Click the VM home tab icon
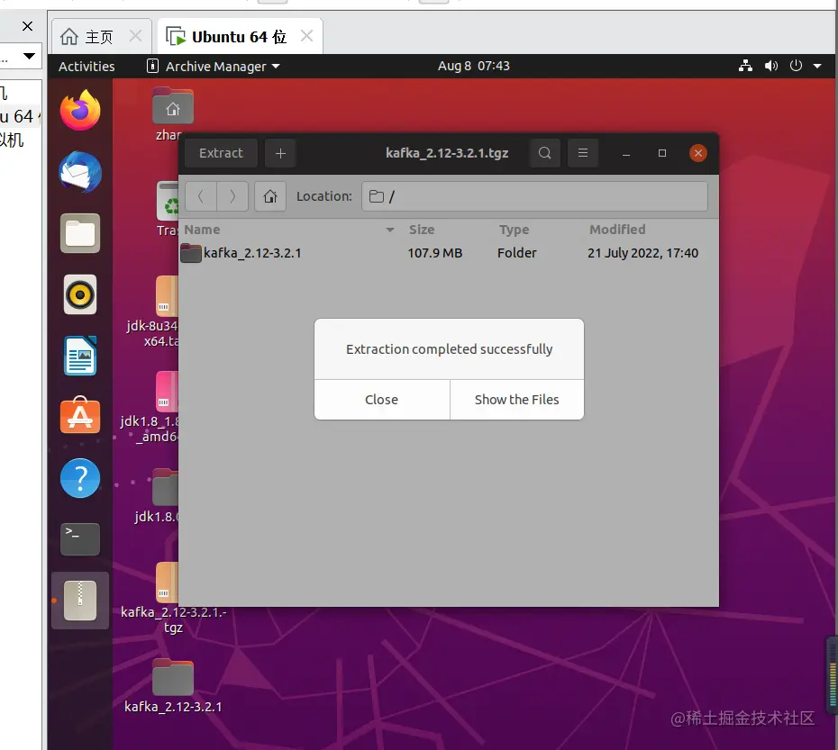Viewport: 838px width, 750px height. point(69,37)
